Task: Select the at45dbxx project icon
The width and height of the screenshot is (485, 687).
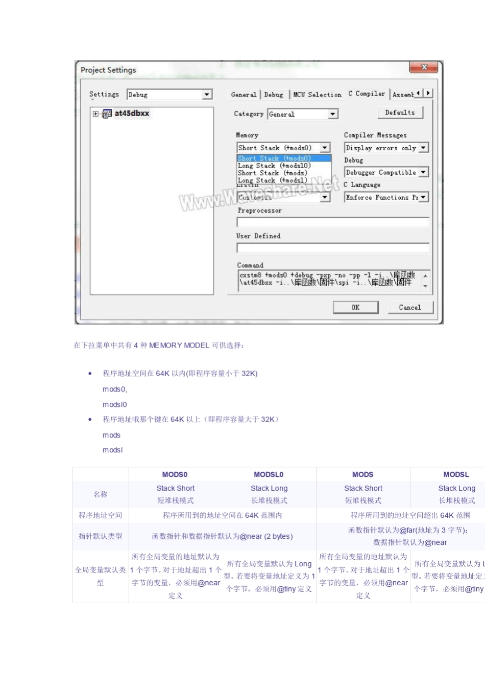Action: point(107,113)
